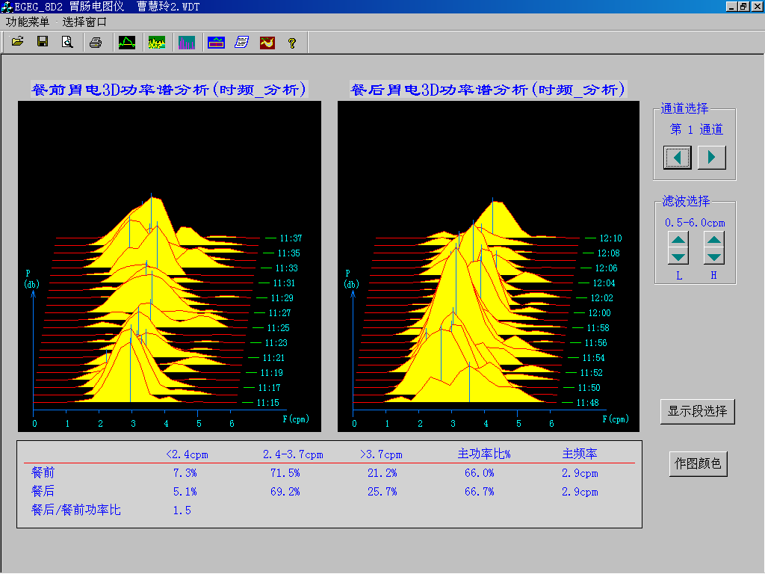This screenshot has height=574, width=765.
Task: Open a file with the folder icon
Action: [18, 43]
